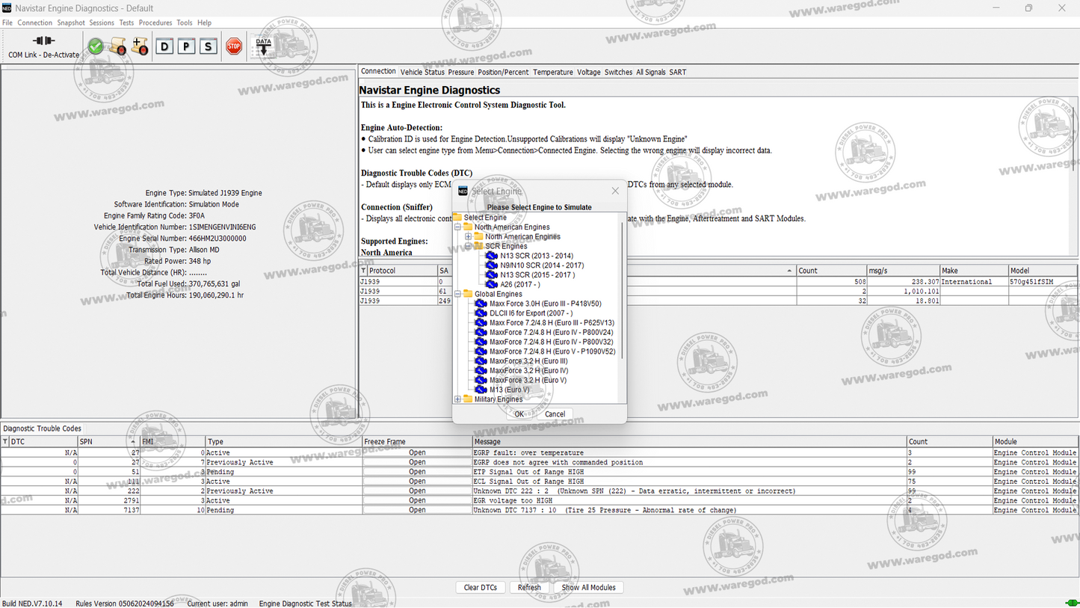Click the green checkmark toolbar icon
The width and height of the screenshot is (1080, 608).
[x=96, y=46]
